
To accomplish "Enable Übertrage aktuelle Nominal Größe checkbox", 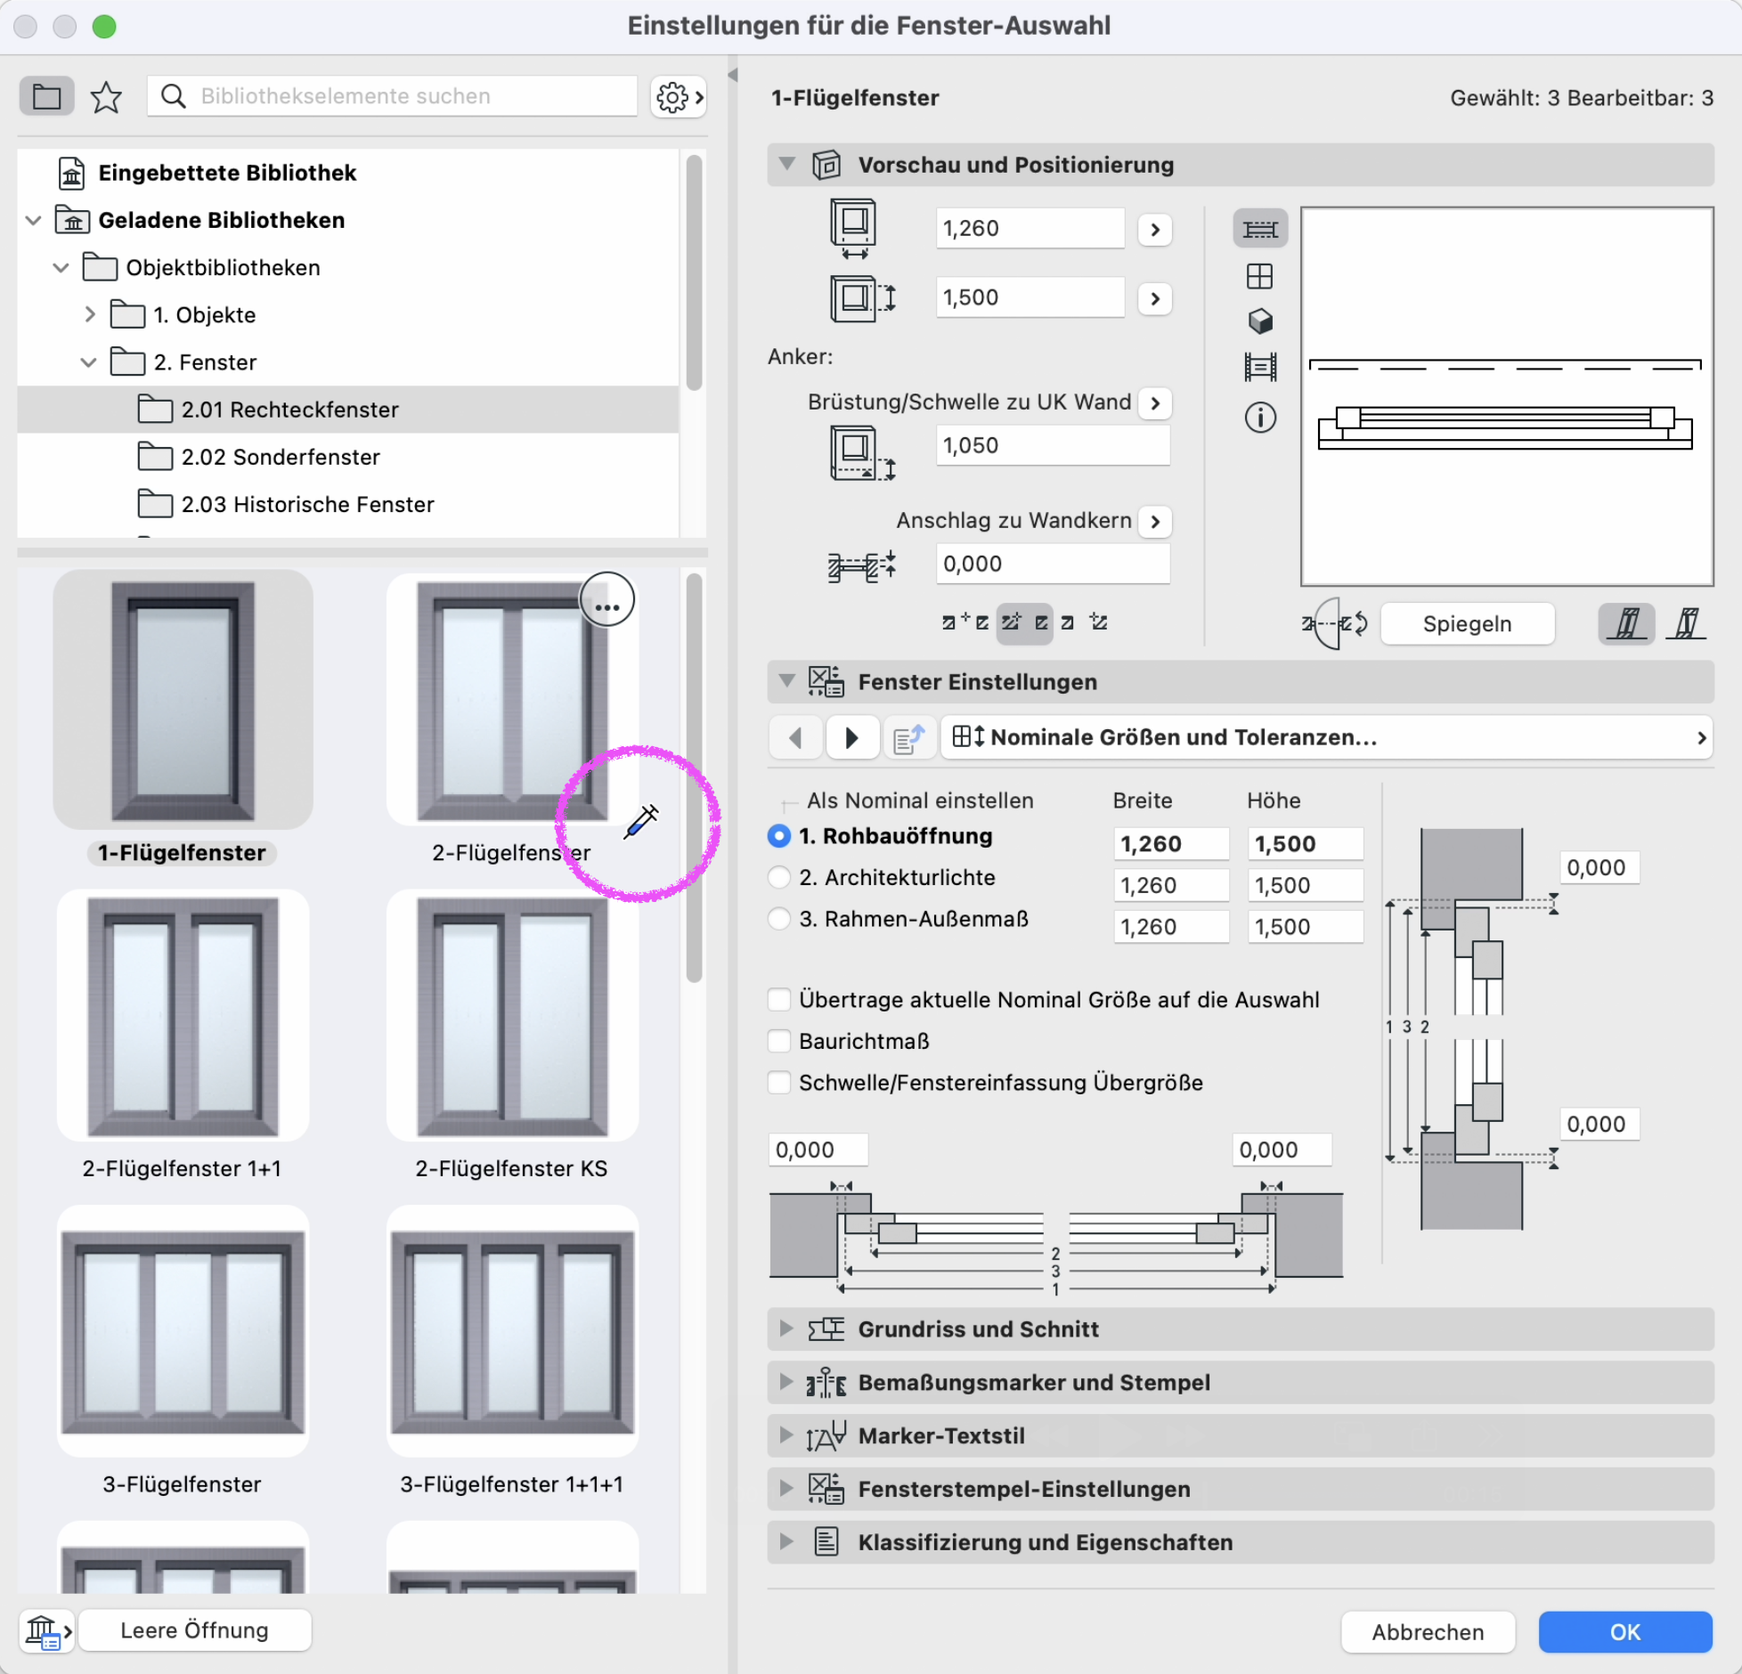I will tap(779, 999).
